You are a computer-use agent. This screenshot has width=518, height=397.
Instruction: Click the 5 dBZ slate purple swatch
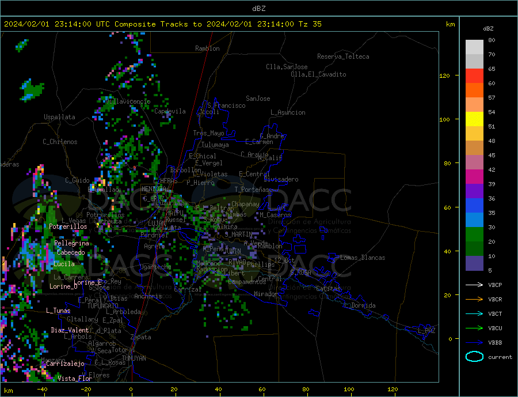point(474,263)
